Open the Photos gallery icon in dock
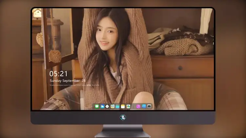Image resolution: width=246 pixels, height=138 pixels. (128, 107)
